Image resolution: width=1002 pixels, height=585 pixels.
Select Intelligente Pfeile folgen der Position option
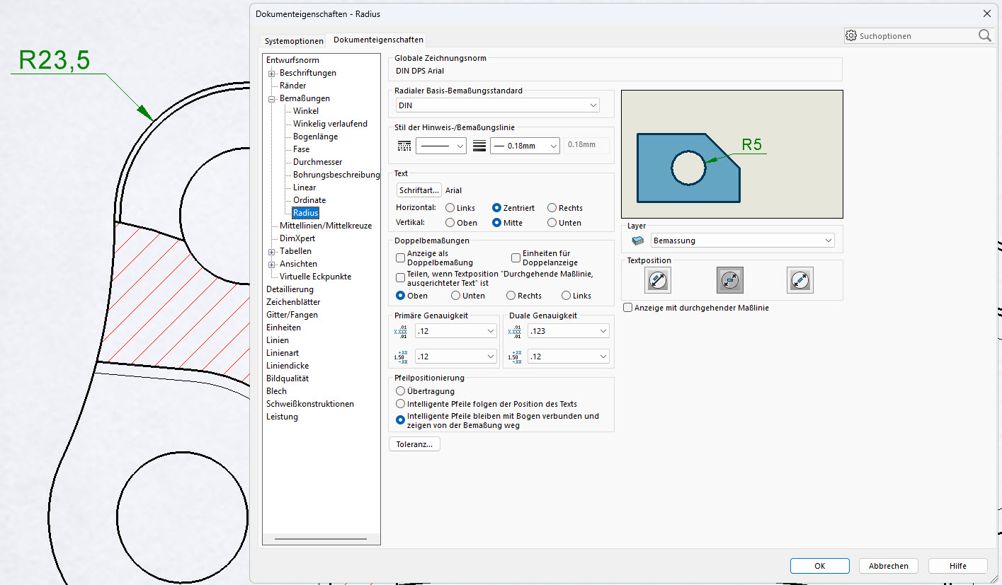401,404
